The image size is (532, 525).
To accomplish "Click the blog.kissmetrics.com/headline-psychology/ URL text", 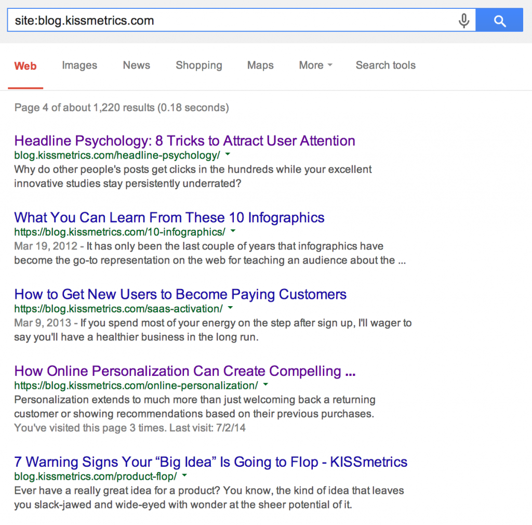I will point(117,155).
